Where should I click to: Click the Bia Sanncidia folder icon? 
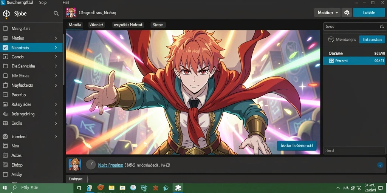(x=5, y=66)
